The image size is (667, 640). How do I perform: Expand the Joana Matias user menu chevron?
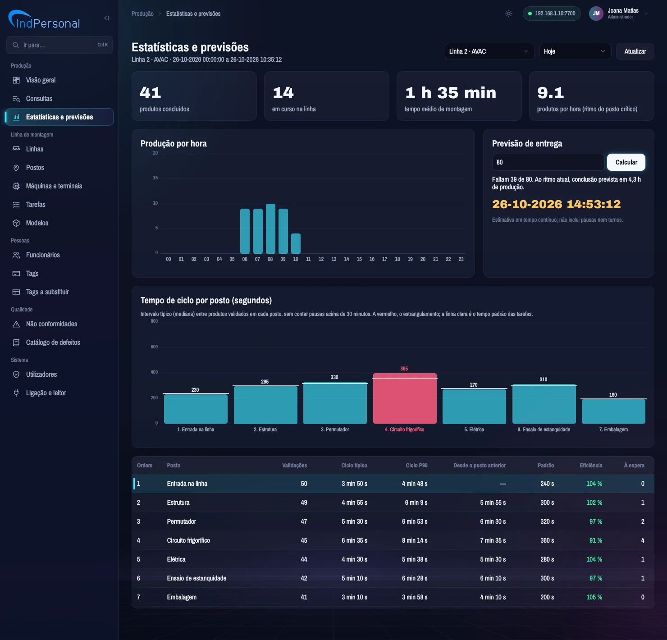646,14
